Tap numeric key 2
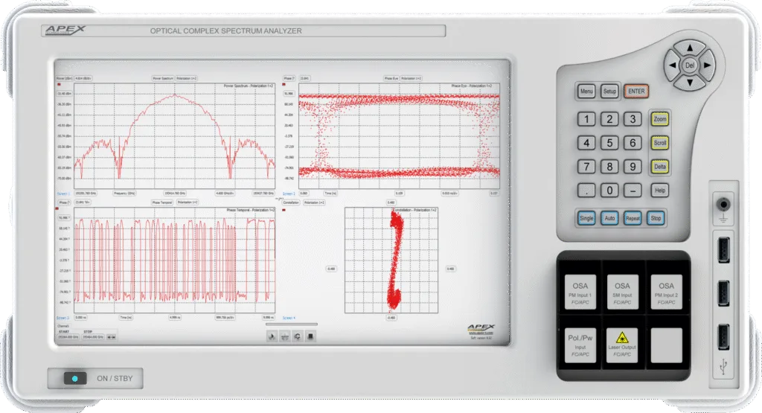This screenshot has width=762, height=413. (x=609, y=119)
